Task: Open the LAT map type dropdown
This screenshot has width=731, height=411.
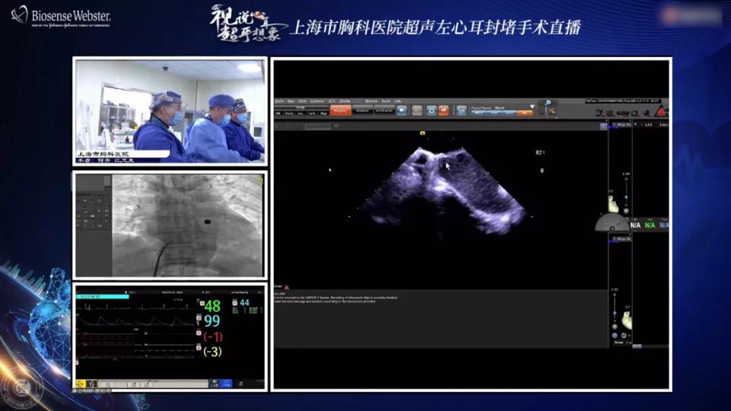Action: tap(648, 125)
